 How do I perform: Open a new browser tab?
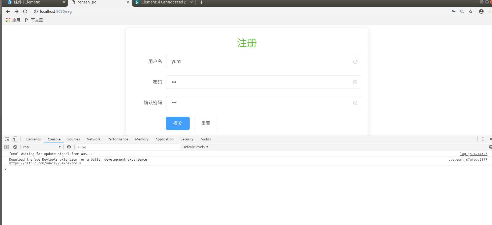click(x=202, y=2)
